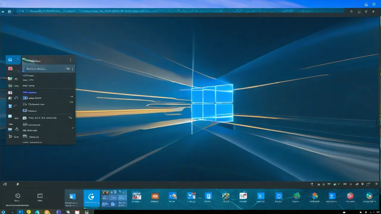Click the magnifier search circle in the dock

[x=18, y=196]
